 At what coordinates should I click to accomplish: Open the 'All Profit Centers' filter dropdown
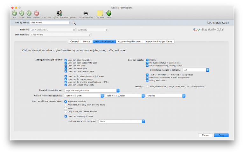pos(53,30)
